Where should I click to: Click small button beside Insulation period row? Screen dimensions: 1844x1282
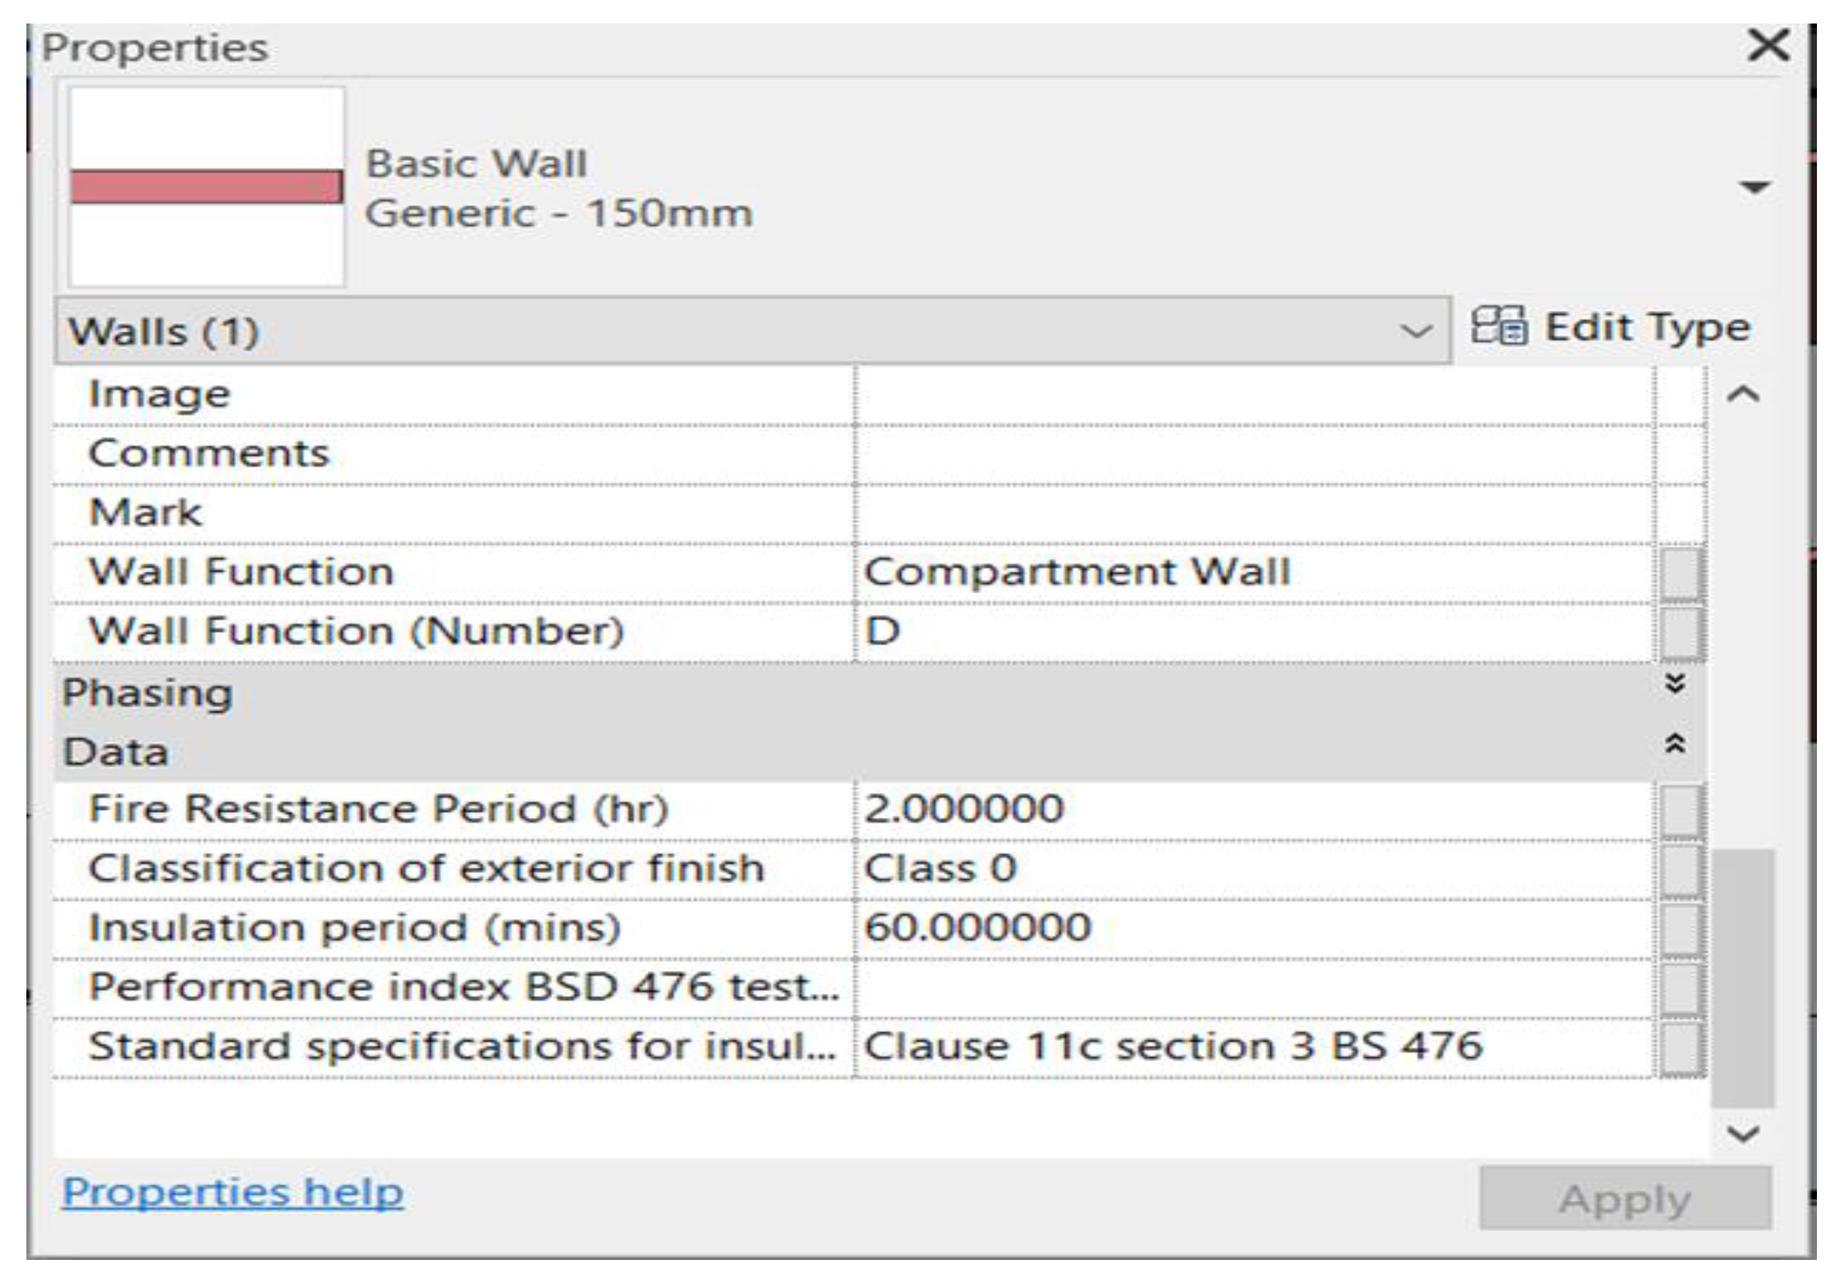(x=1681, y=929)
